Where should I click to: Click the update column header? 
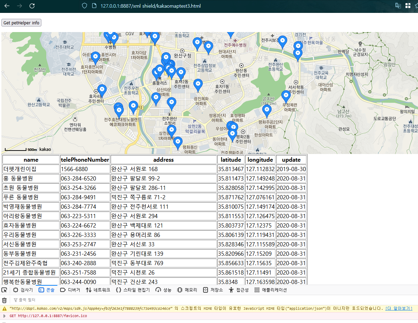point(291,160)
